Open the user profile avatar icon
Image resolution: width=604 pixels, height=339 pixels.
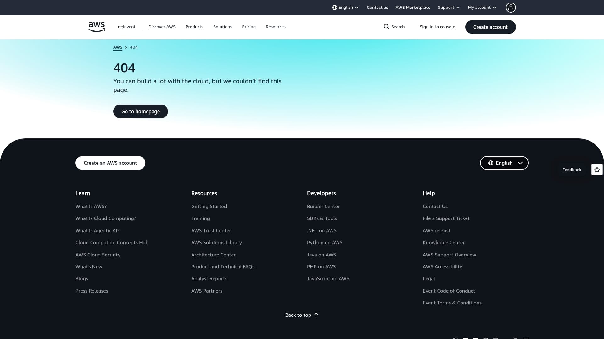[x=511, y=7]
